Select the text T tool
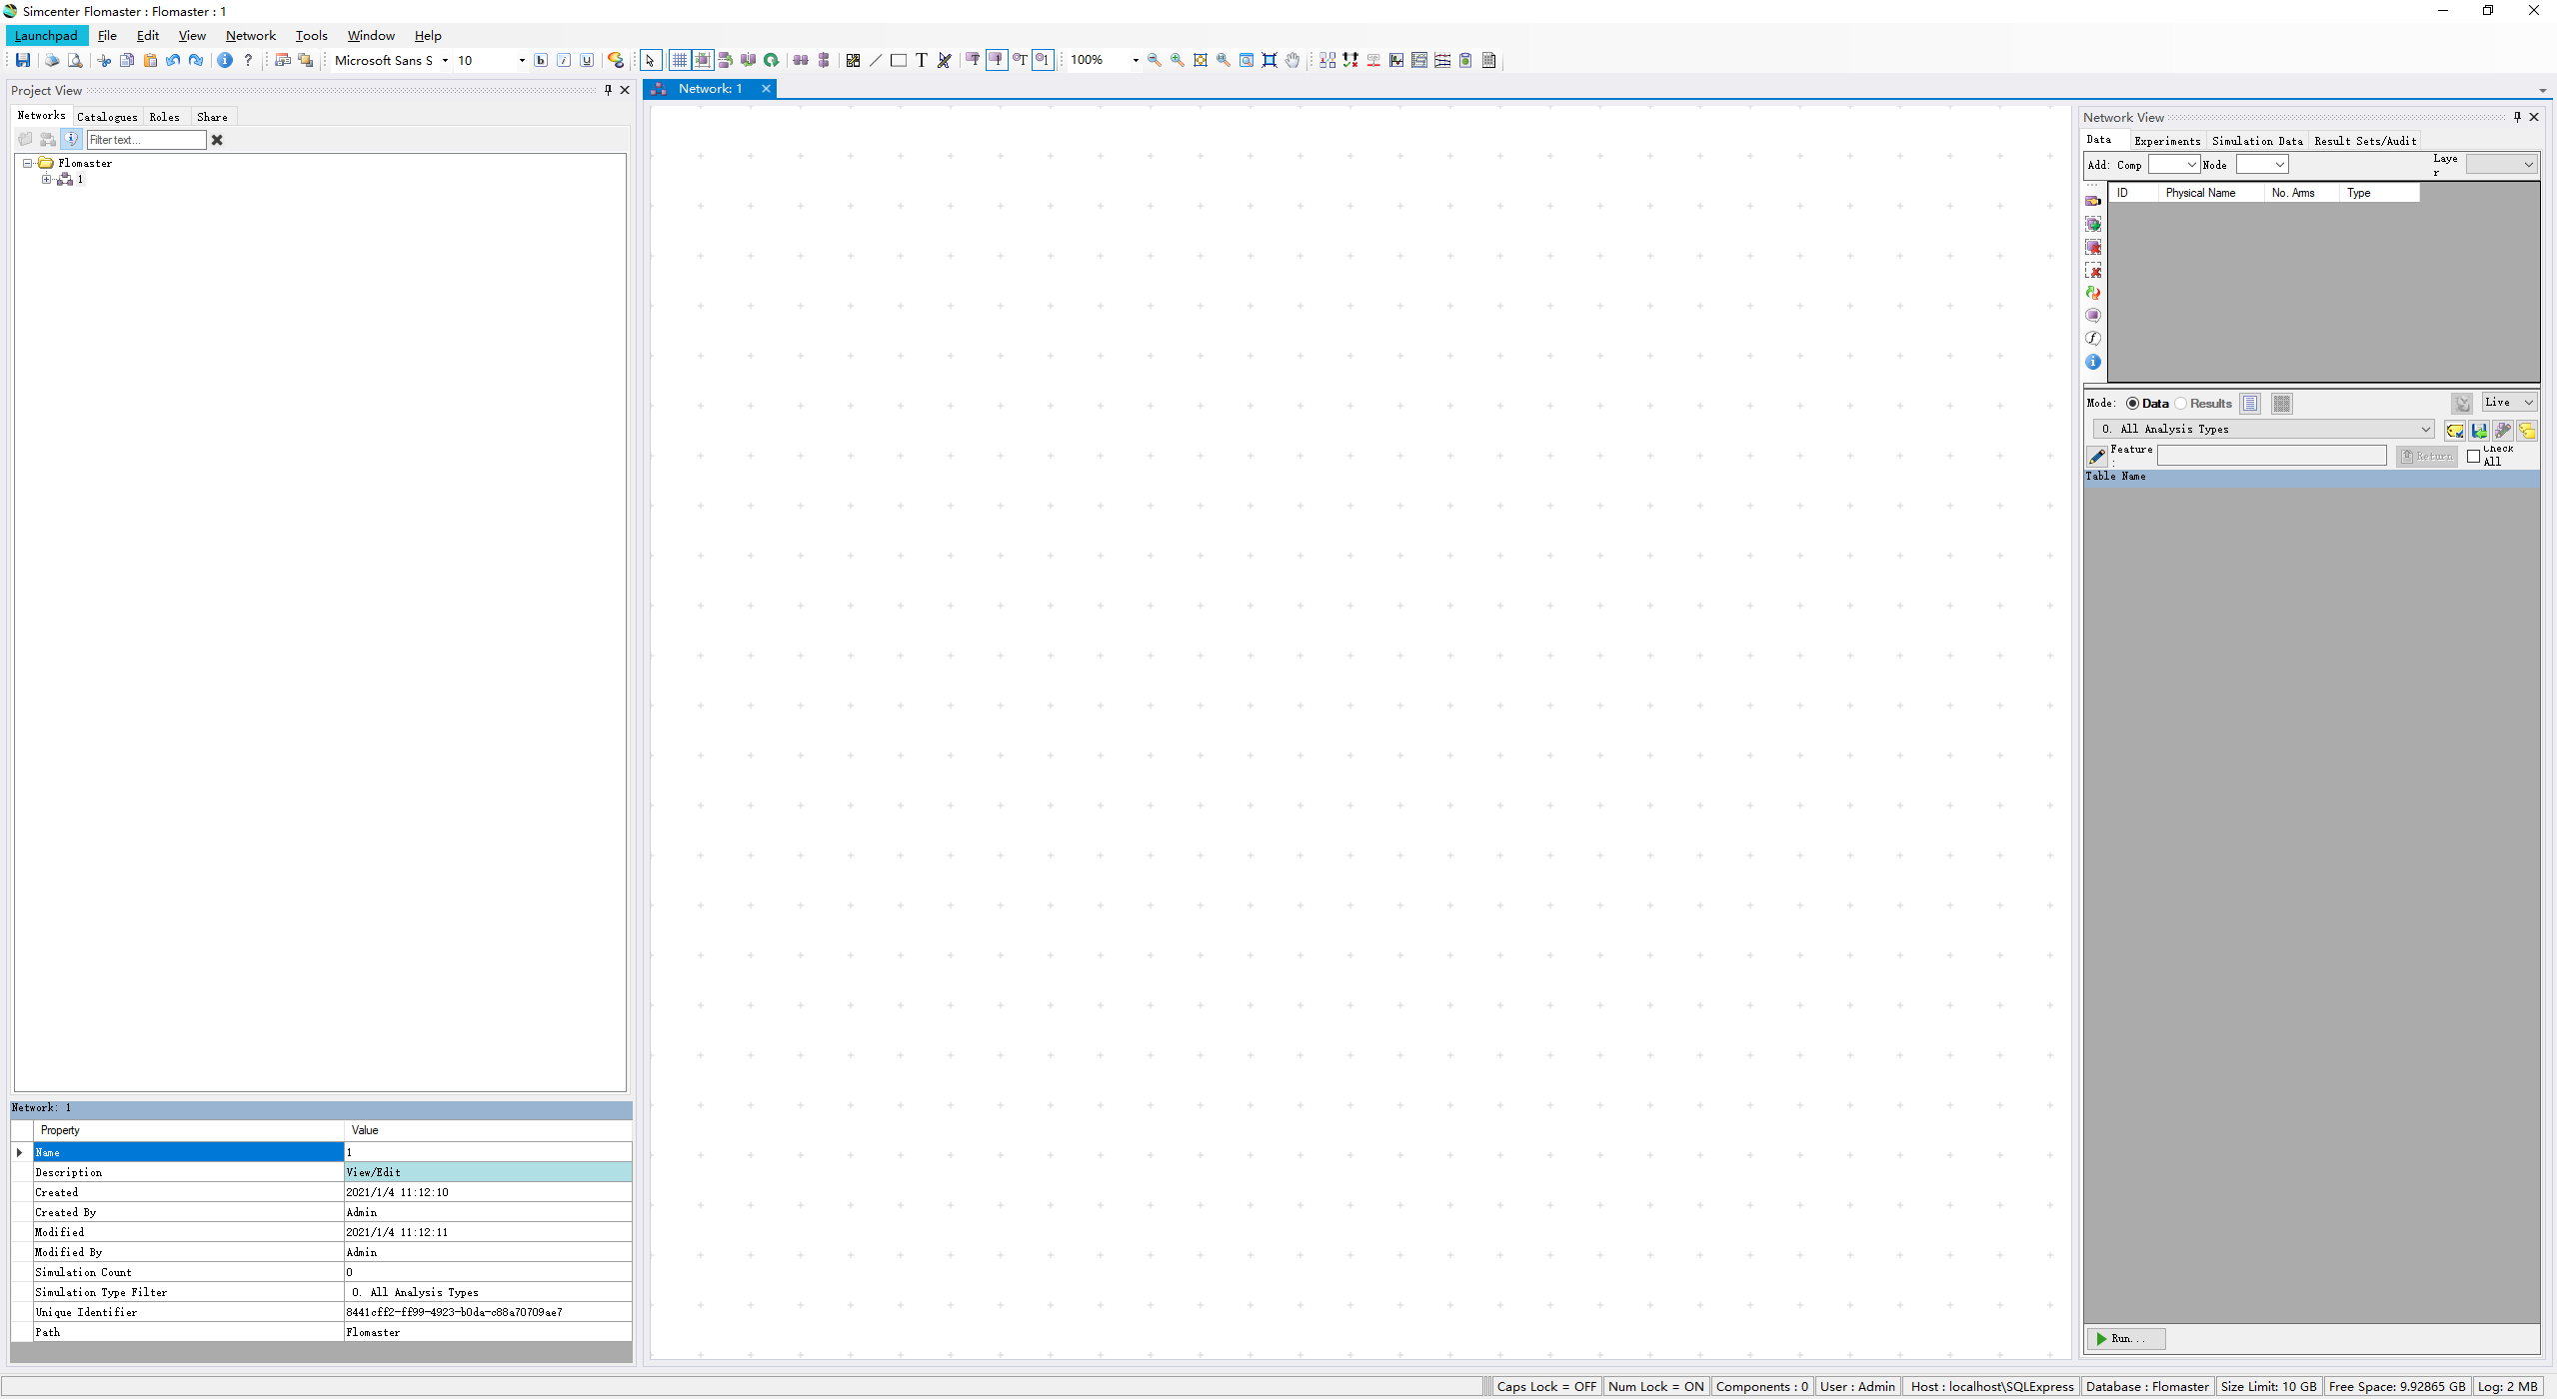The height and width of the screenshot is (1399, 2557). click(x=922, y=60)
